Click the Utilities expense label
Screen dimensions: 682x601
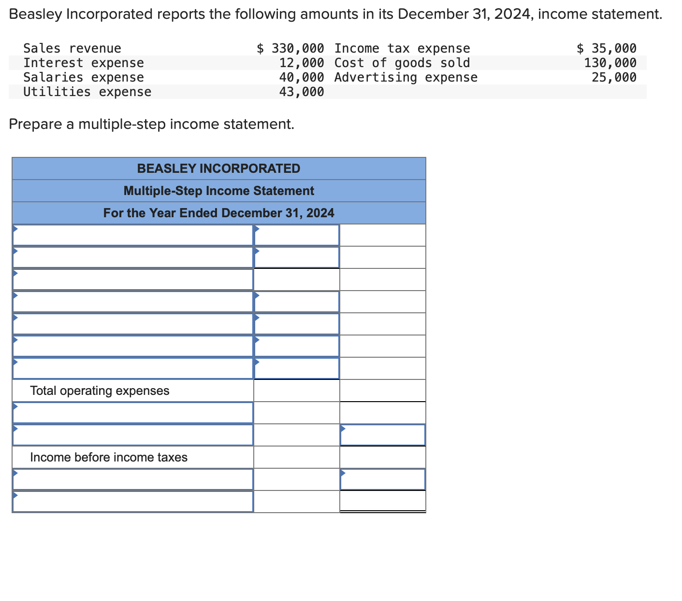pyautogui.click(x=87, y=92)
